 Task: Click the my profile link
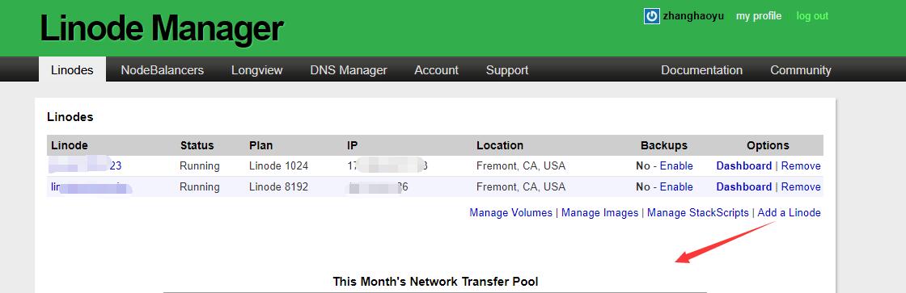[759, 16]
